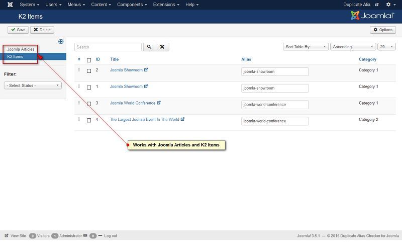This screenshot has width=402, height=249.
Task: Clear search with the X button
Action: click(162, 47)
